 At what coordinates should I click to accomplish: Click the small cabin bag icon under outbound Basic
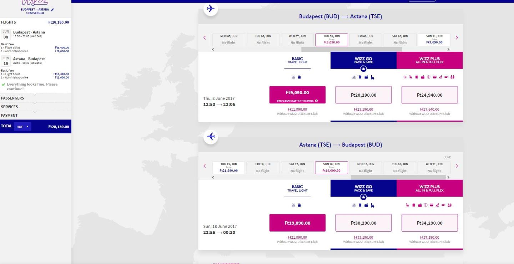point(299,77)
